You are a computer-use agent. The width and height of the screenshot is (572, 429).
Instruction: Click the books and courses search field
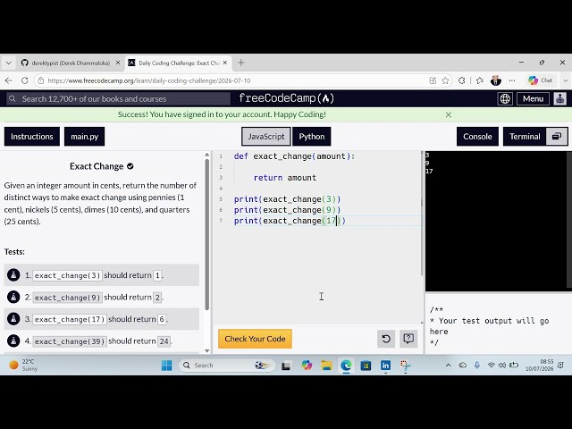point(119,99)
